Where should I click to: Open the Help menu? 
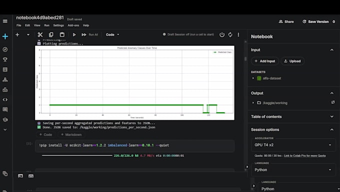[86, 26]
